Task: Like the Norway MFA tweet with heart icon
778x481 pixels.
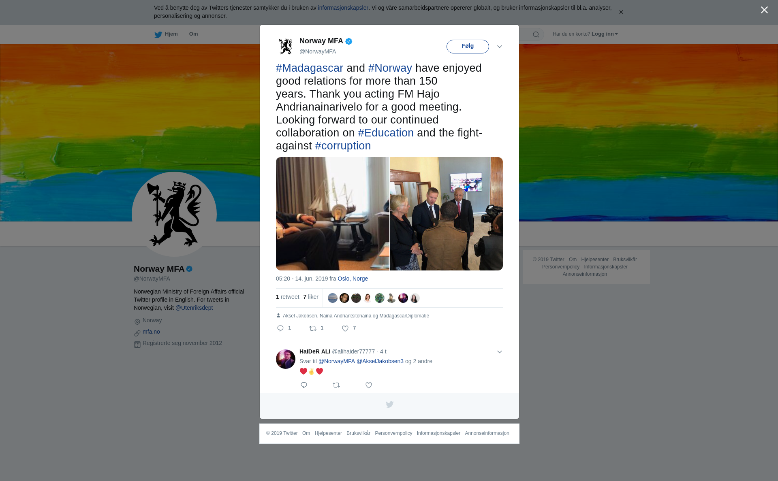Action: click(x=345, y=328)
